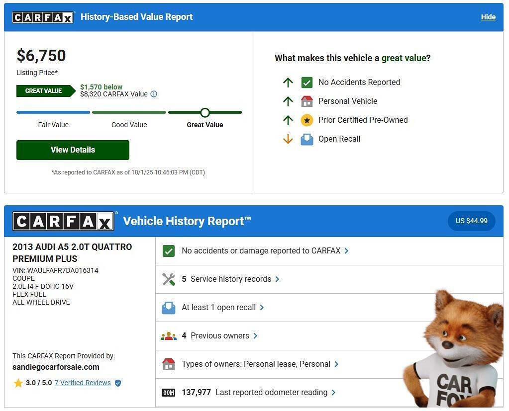The image size is (509, 411).
Task: Click the verified shield badge next to reviews
Action: coord(118,383)
